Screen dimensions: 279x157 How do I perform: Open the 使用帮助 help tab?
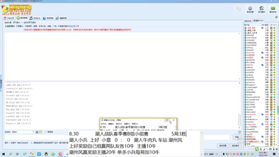(x=48, y=18)
